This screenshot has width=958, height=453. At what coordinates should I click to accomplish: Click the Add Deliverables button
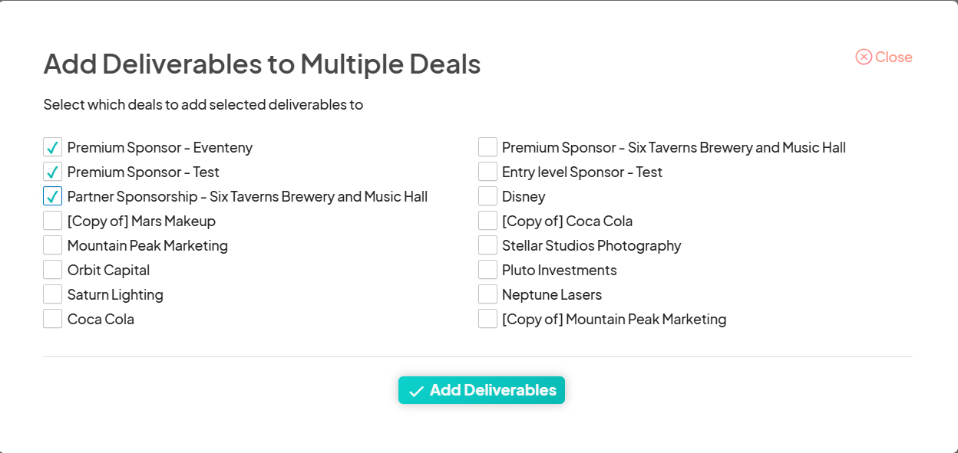pyautogui.click(x=481, y=390)
